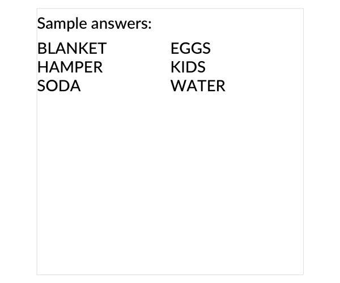This screenshot has height=283, width=340.
Task: Select the word HAMPER
Action: pyautogui.click(x=70, y=67)
